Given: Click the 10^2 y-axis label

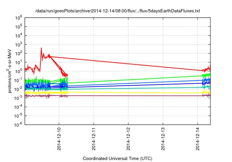Looking at the screenshot, I should 18,54.
